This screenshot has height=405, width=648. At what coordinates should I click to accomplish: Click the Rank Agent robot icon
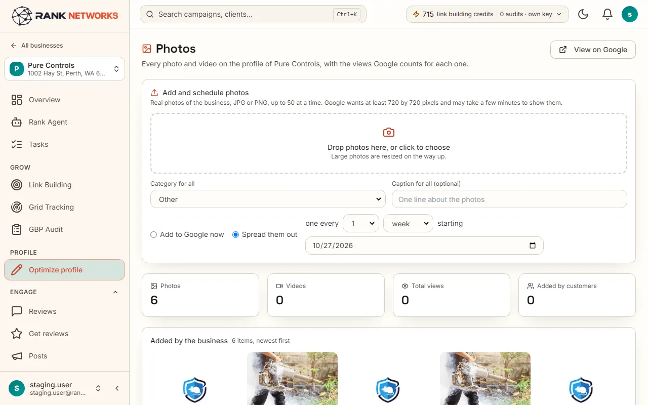point(17,122)
